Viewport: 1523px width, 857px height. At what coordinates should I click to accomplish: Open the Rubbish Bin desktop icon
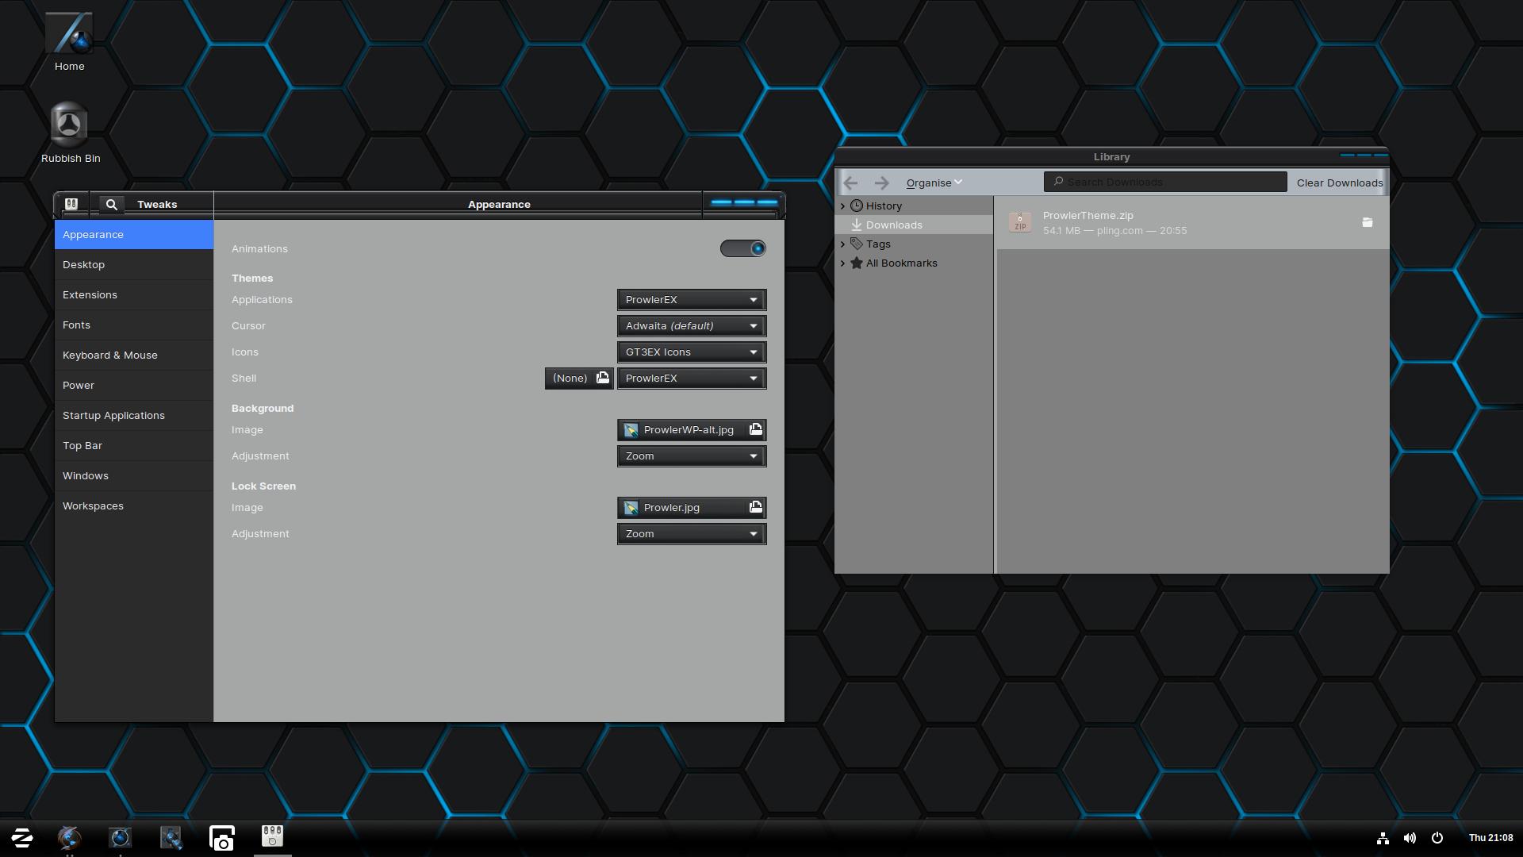point(69,125)
